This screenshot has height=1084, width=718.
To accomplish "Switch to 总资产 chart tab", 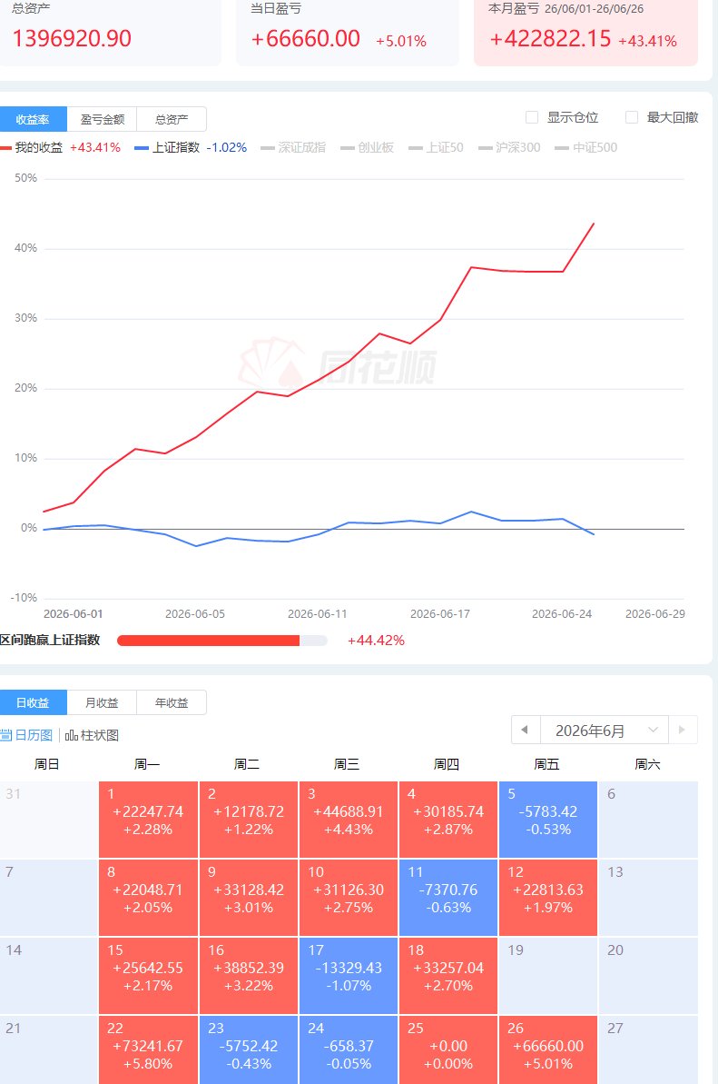I will tap(172, 120).
